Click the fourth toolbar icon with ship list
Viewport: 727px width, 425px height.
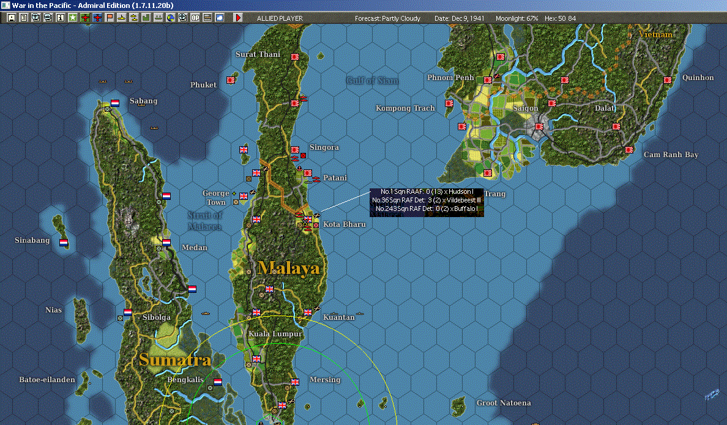click(x=48, y=18)
